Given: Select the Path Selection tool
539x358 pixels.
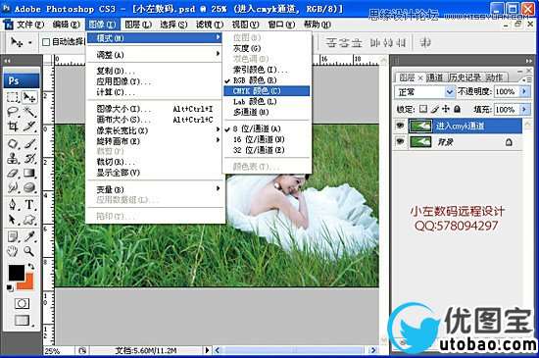Looking at the screenshot, I should pyautogui.click(x=13, y=220).
